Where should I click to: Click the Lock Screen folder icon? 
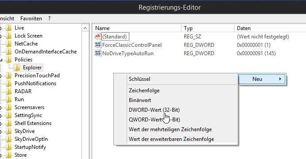8,36
